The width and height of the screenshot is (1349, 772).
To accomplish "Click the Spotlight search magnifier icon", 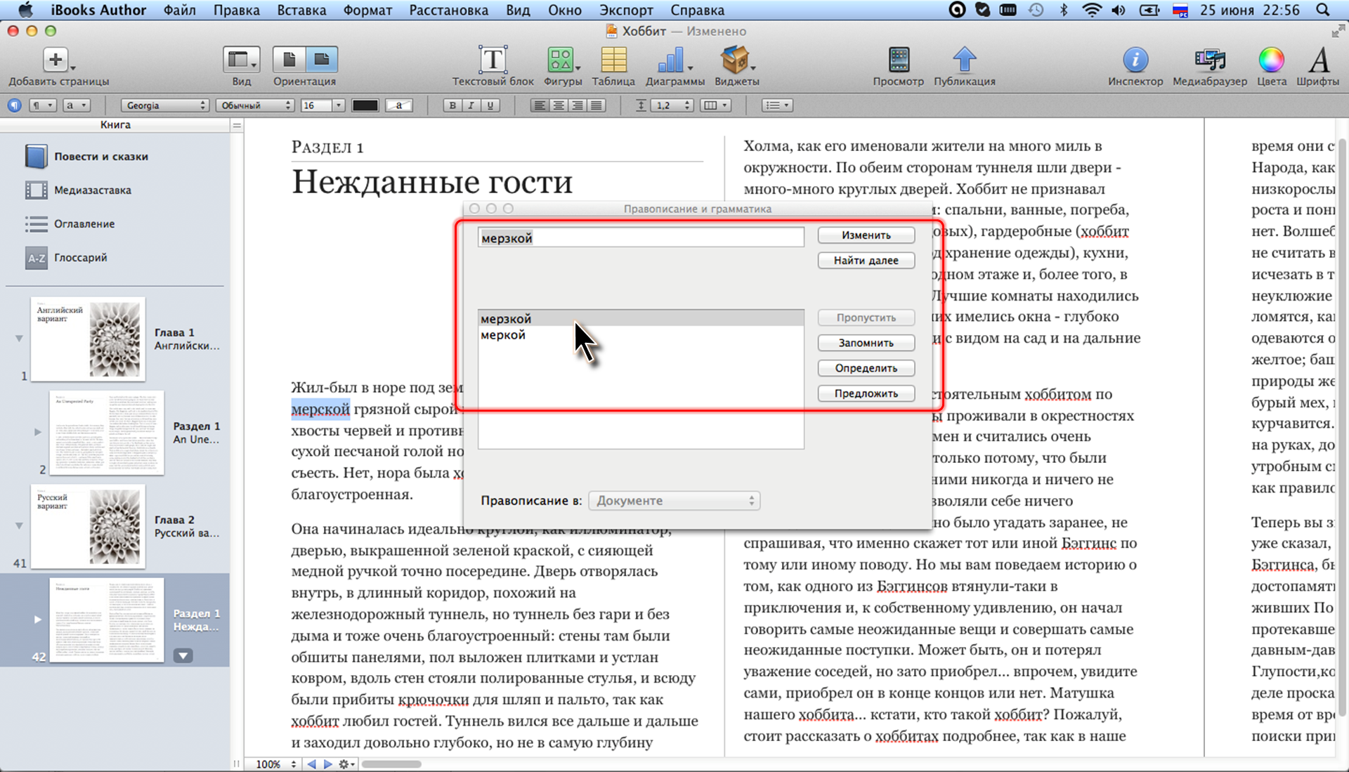I will tap(1323, 10).
